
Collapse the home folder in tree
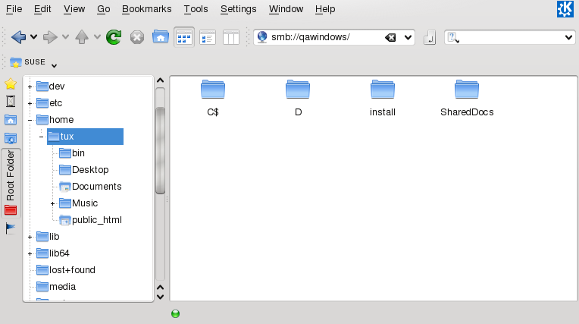[30, 120]
